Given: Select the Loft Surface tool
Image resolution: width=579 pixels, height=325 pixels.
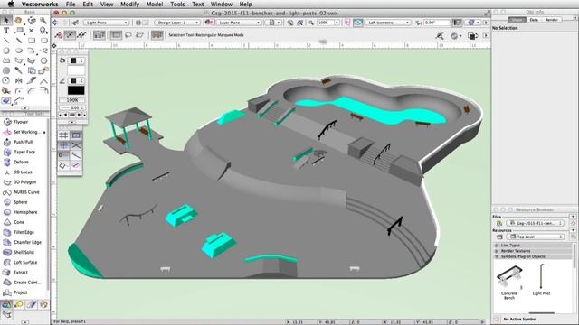Looking at the screenshot, I should [25, 263].
